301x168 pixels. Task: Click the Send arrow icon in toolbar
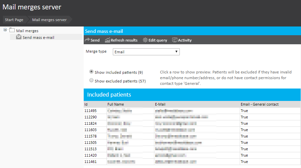click(87, 40)
